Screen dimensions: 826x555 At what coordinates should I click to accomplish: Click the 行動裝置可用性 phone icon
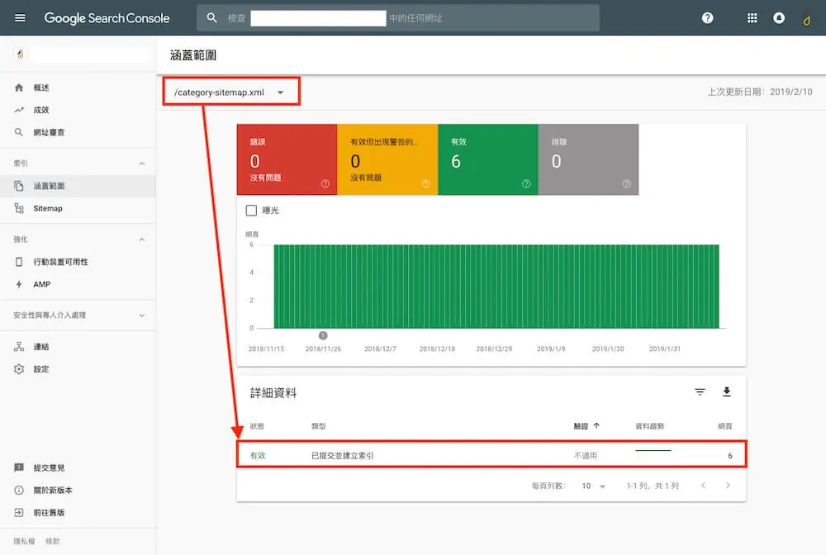pos(19,262)
